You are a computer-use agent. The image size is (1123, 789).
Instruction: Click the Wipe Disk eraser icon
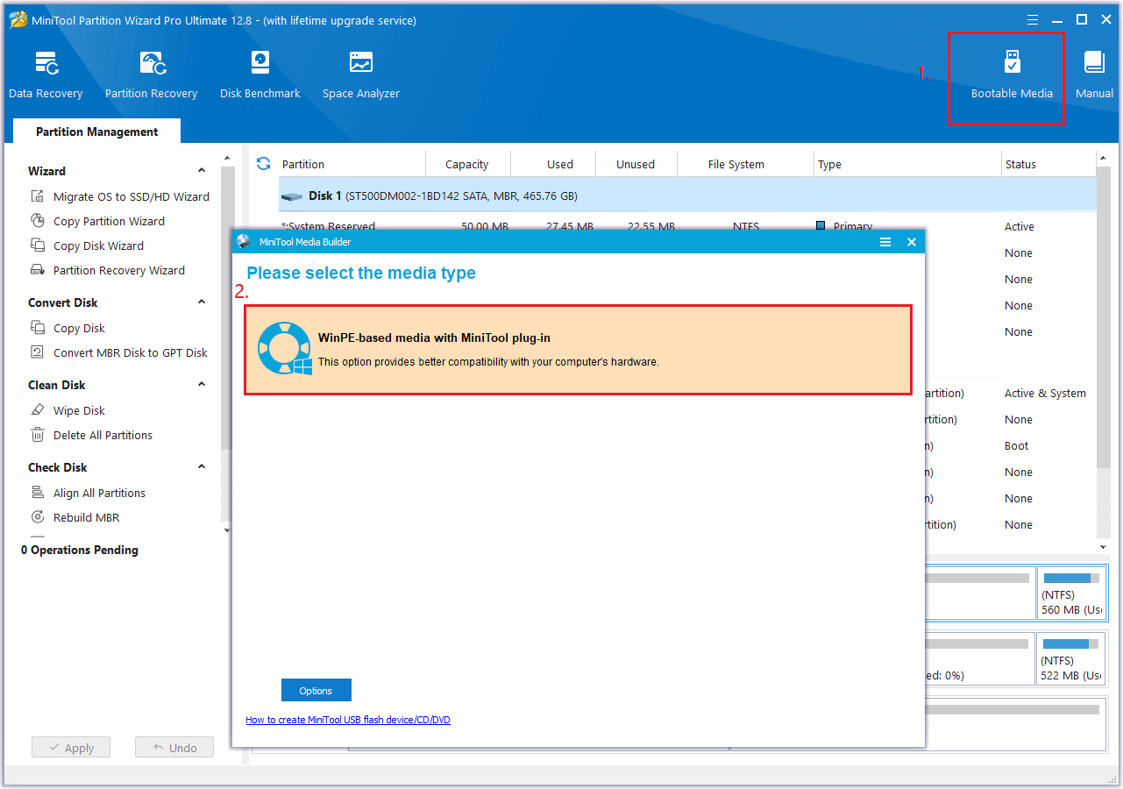[x=38, y=410]
